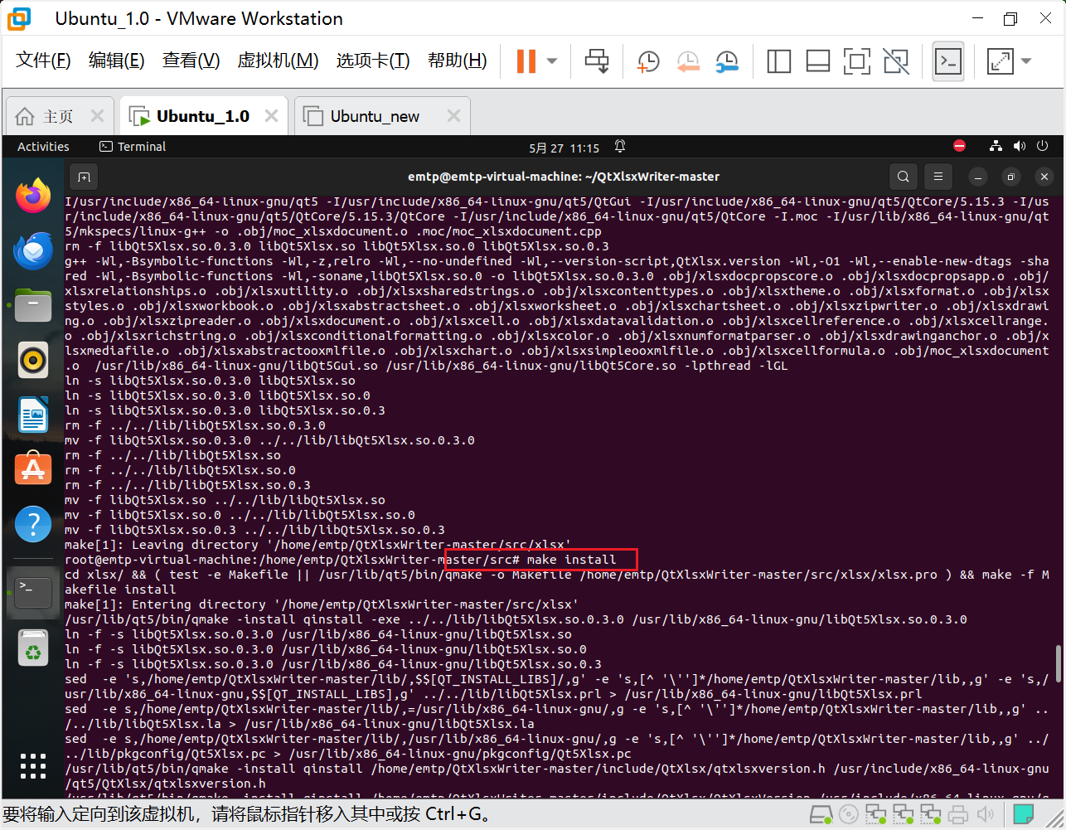Launch Firefox from the dock
This screenshot has height=830, width=1066.
click(x=33, y=197)
